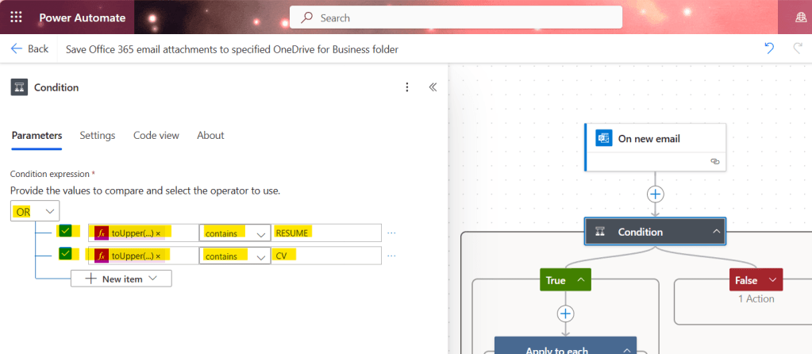Image resolution: width=812 pixels, height=354 pixels.
Task: Open the About tab
Action: 210,136
